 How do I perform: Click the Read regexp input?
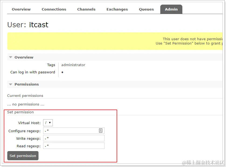click(74, 146)
